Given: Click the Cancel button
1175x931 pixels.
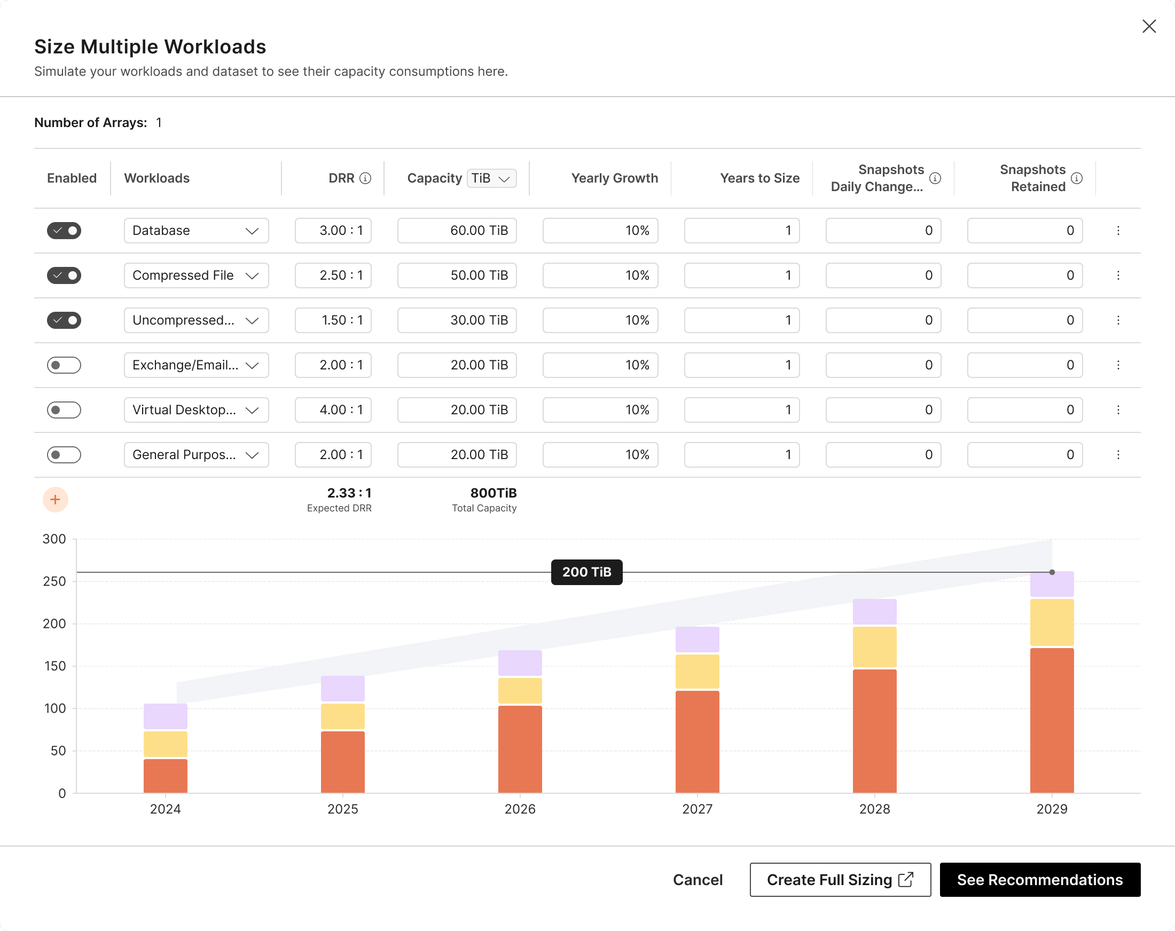Looking at the screenshot, I should tap(697, 879).
